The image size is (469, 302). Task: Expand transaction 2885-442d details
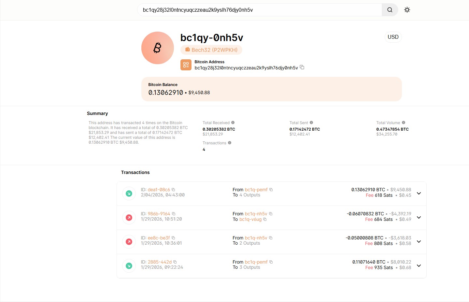click(419, 266)
